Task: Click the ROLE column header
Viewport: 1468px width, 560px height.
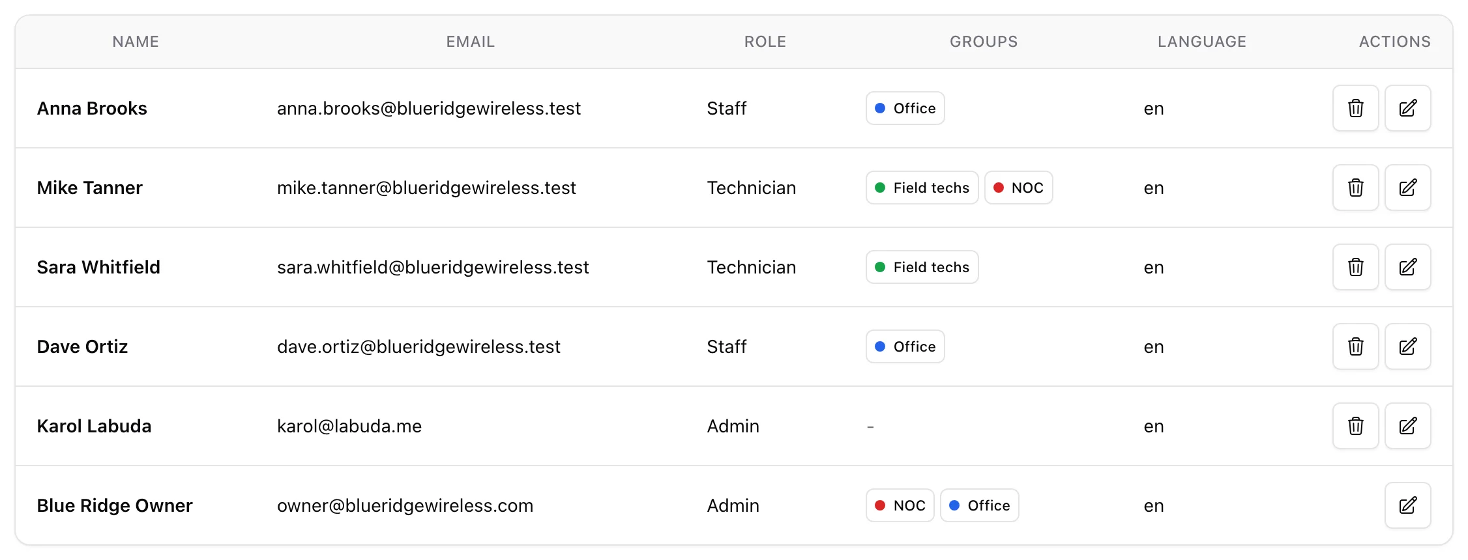Action: point(765,42)
